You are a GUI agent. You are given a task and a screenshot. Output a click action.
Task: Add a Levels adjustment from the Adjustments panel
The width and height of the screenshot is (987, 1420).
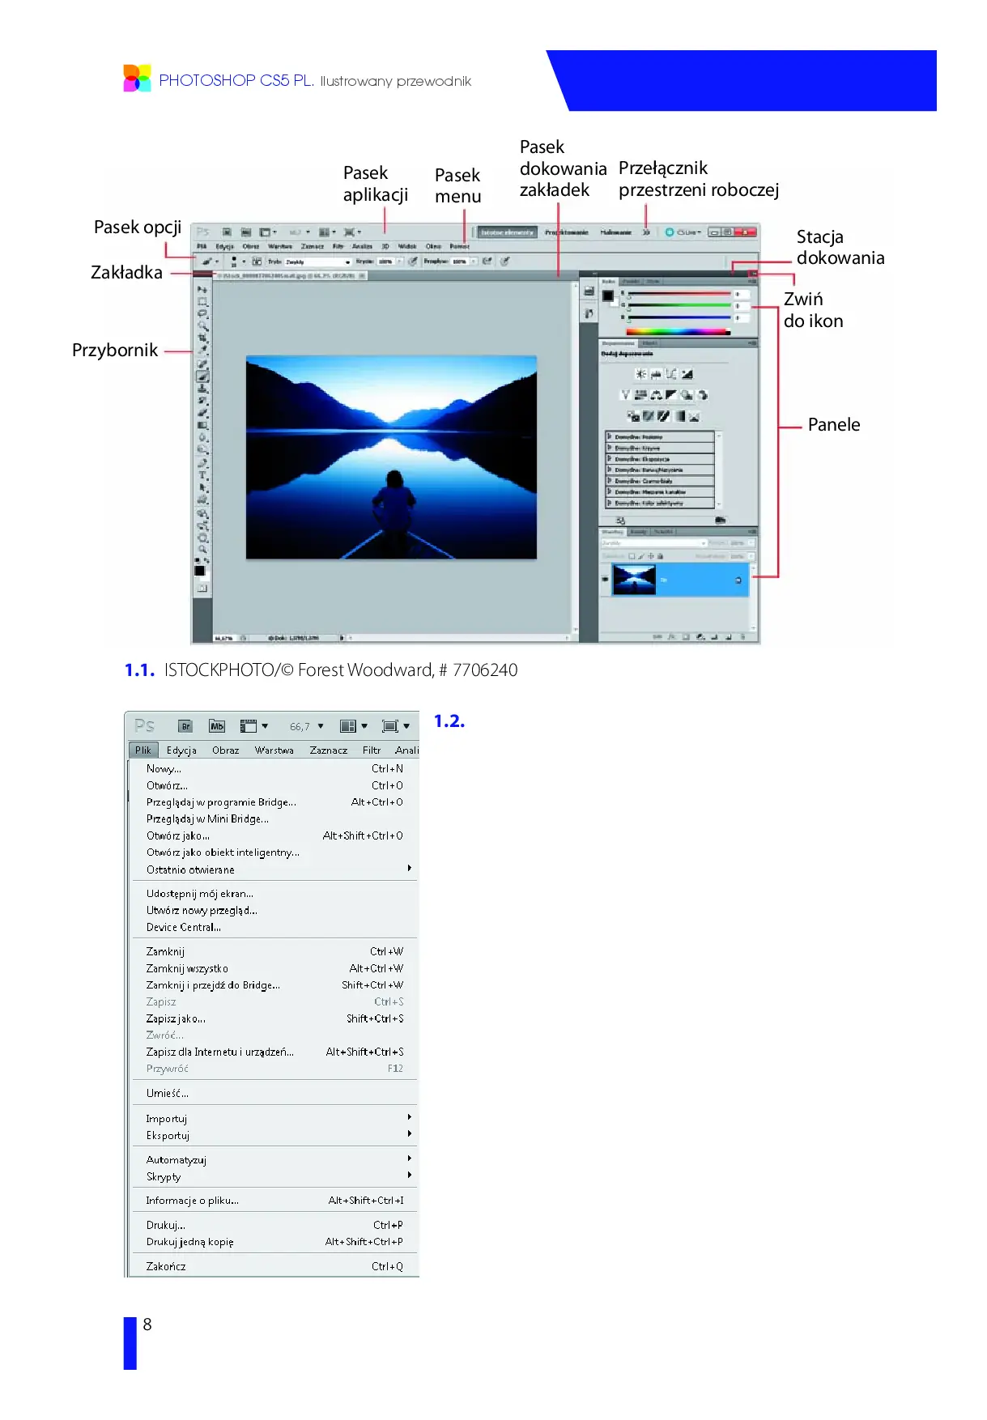656,374
